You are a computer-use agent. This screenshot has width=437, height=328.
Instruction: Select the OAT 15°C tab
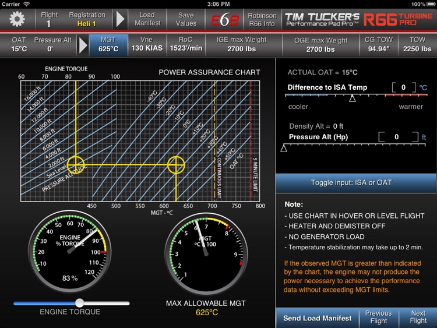click(x=19, y=45)
